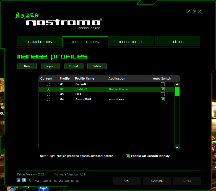Click profile list scroll down arrow
Image resolution: width=216 pixels, height=191 pixels.
177,147
